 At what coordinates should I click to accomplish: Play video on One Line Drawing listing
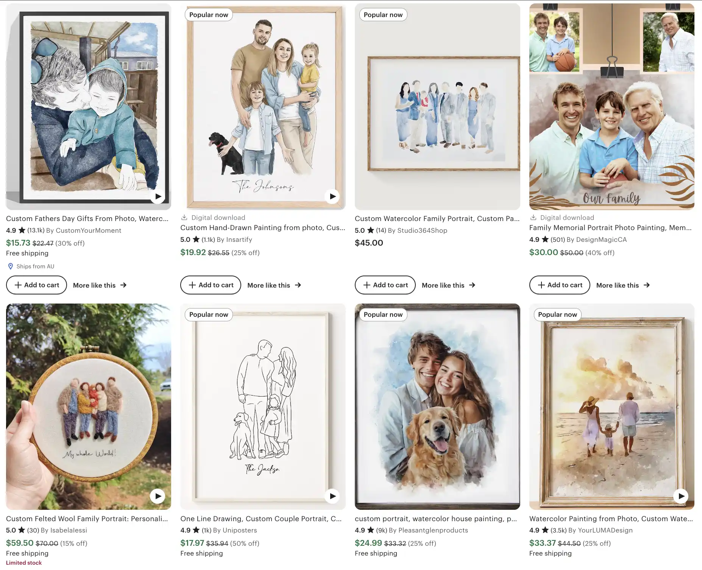pos(332,496)
